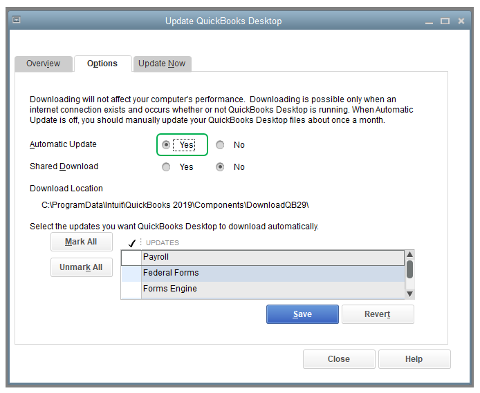
Task: Set Shared Download to No
Action: [220, 167]
